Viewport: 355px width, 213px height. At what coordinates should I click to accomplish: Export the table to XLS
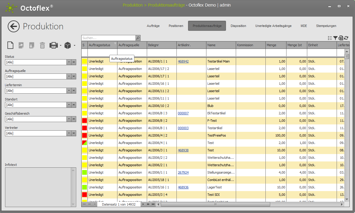341,38
